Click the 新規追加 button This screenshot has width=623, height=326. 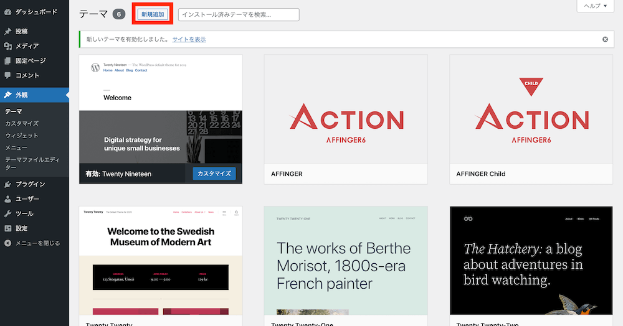(x=153, y=14)
